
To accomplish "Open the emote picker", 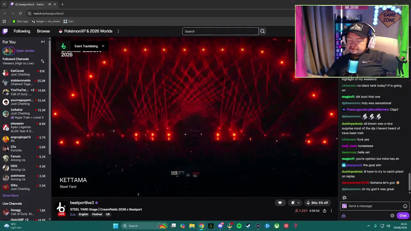I will point(405,206).
